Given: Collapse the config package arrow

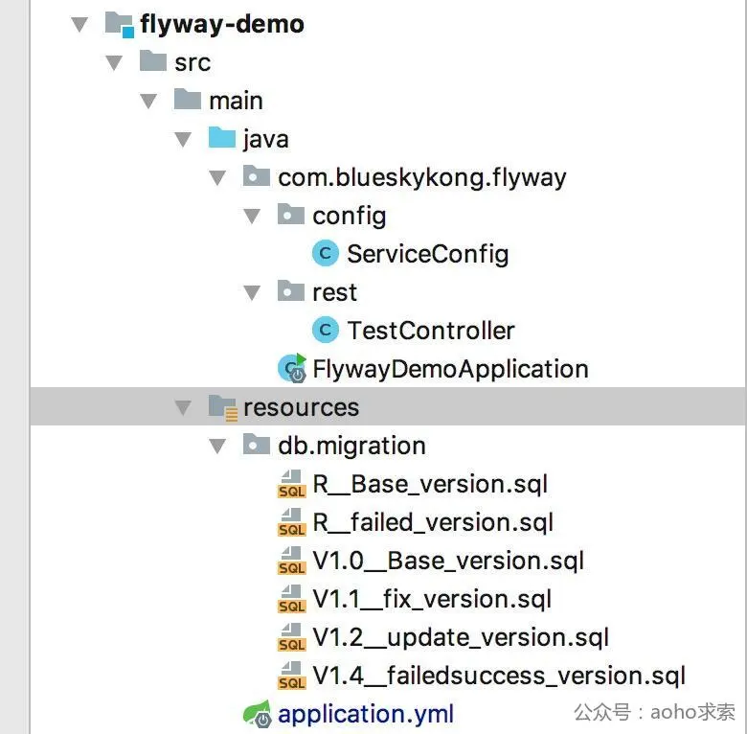Looking at the screenshot, I should (252, 216).
